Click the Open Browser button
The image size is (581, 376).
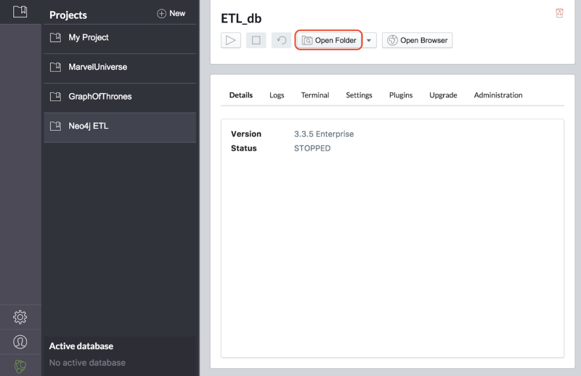pos(417,40)
